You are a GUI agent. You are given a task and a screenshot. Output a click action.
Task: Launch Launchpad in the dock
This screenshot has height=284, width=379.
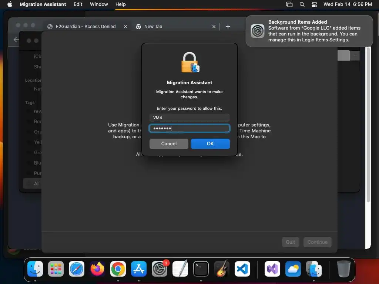click(56, 269)
